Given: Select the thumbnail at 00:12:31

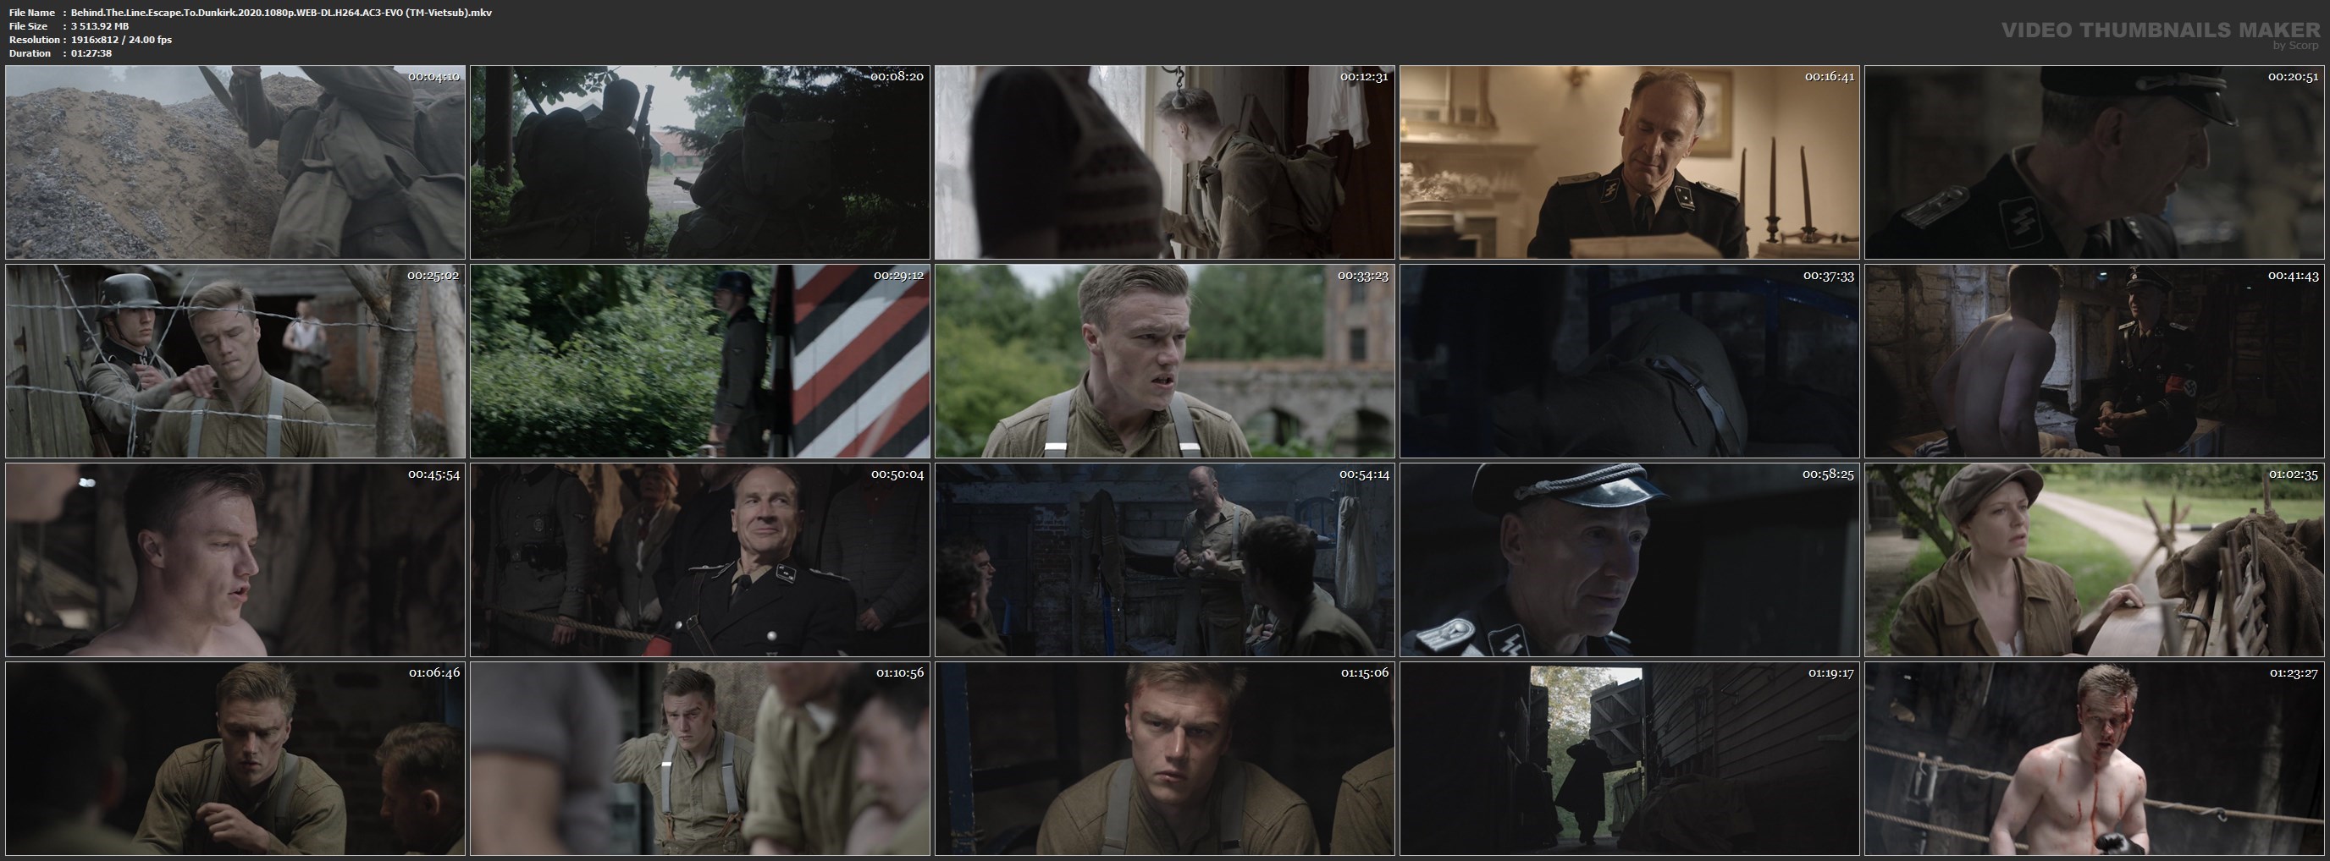Looking at the screenshot, I should (1165, 162).
